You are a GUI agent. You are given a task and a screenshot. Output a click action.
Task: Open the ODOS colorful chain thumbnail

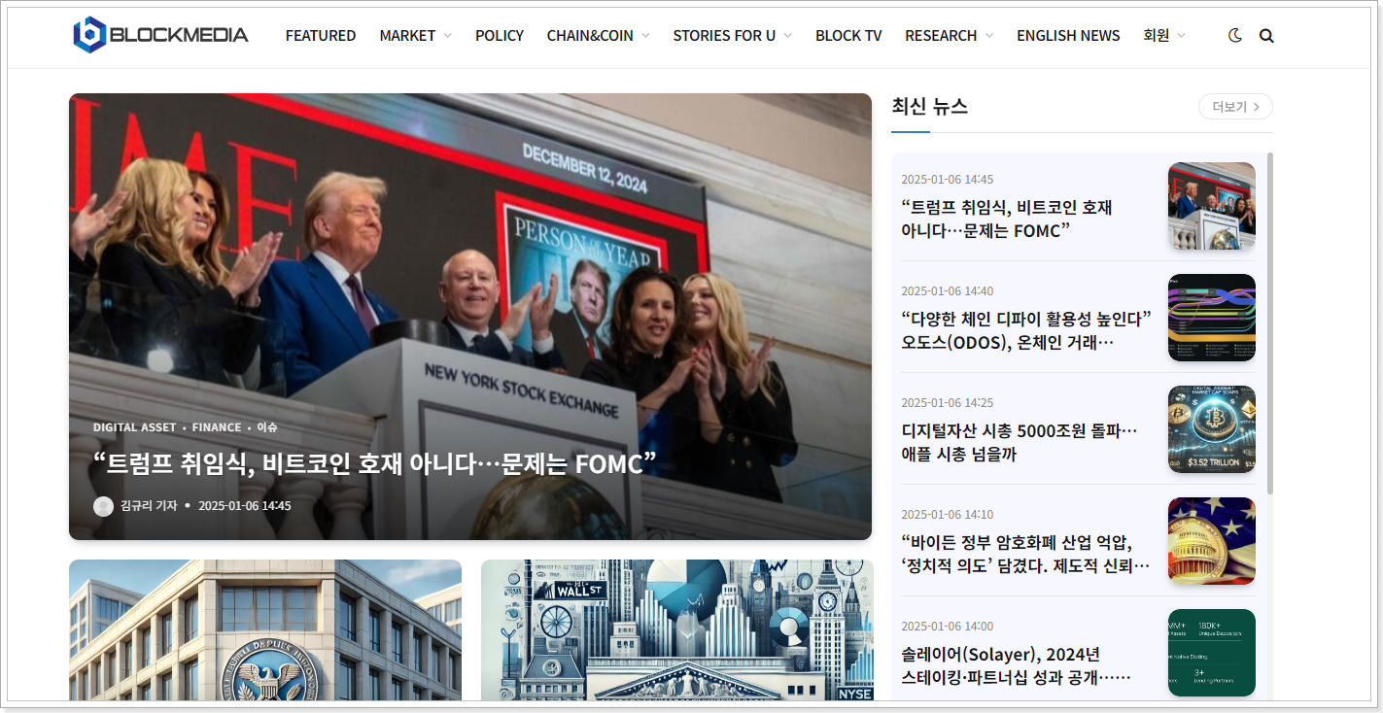pyautogui.click(x=1211, y=318)
